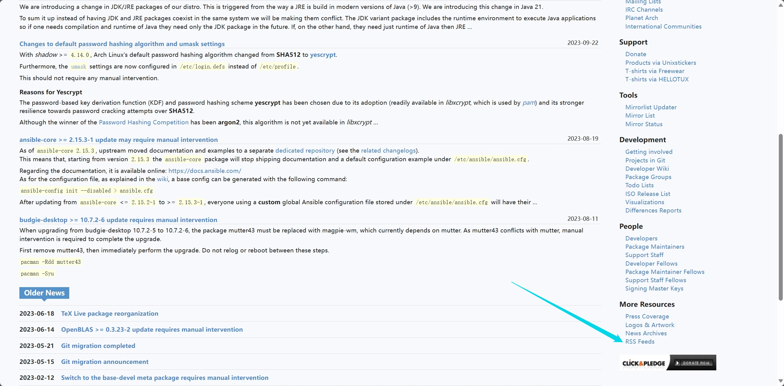Image resolution: width=784 pixels, height=386 pixels.
Task: Open the Donate support link
Action: pos(635,54)
